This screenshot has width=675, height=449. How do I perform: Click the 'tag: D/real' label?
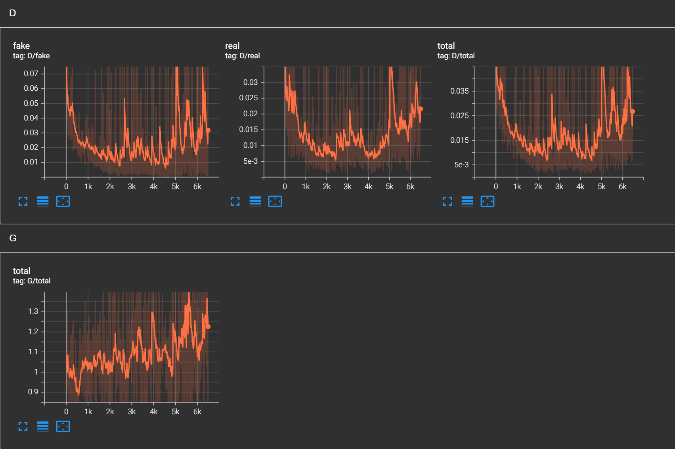[243, 56]
